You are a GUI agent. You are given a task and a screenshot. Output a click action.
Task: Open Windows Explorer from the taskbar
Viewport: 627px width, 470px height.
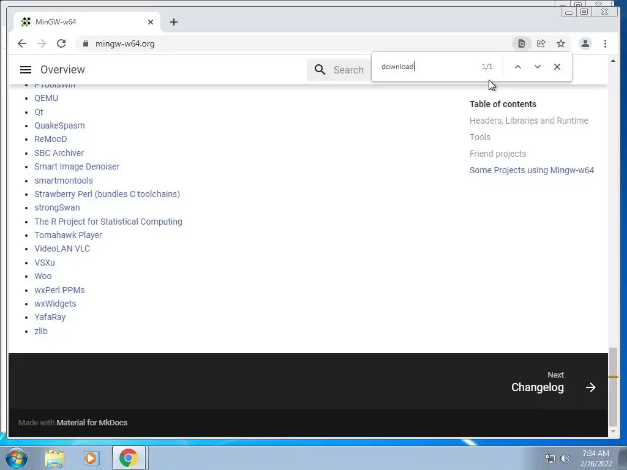(54, 458)
